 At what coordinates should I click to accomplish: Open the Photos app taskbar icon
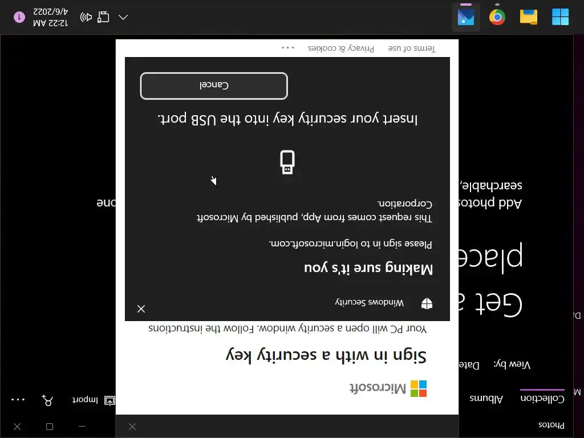coord(466,17)
